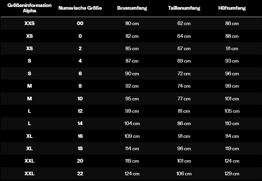Select numeric size 8 cell
The width and height of the screenshot is (262, 181).
pos(80,86)
